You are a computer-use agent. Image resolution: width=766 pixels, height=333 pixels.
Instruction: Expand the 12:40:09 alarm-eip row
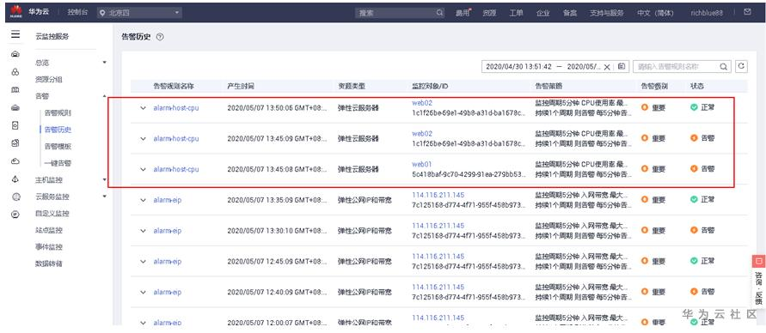click(x=143, y=292)
